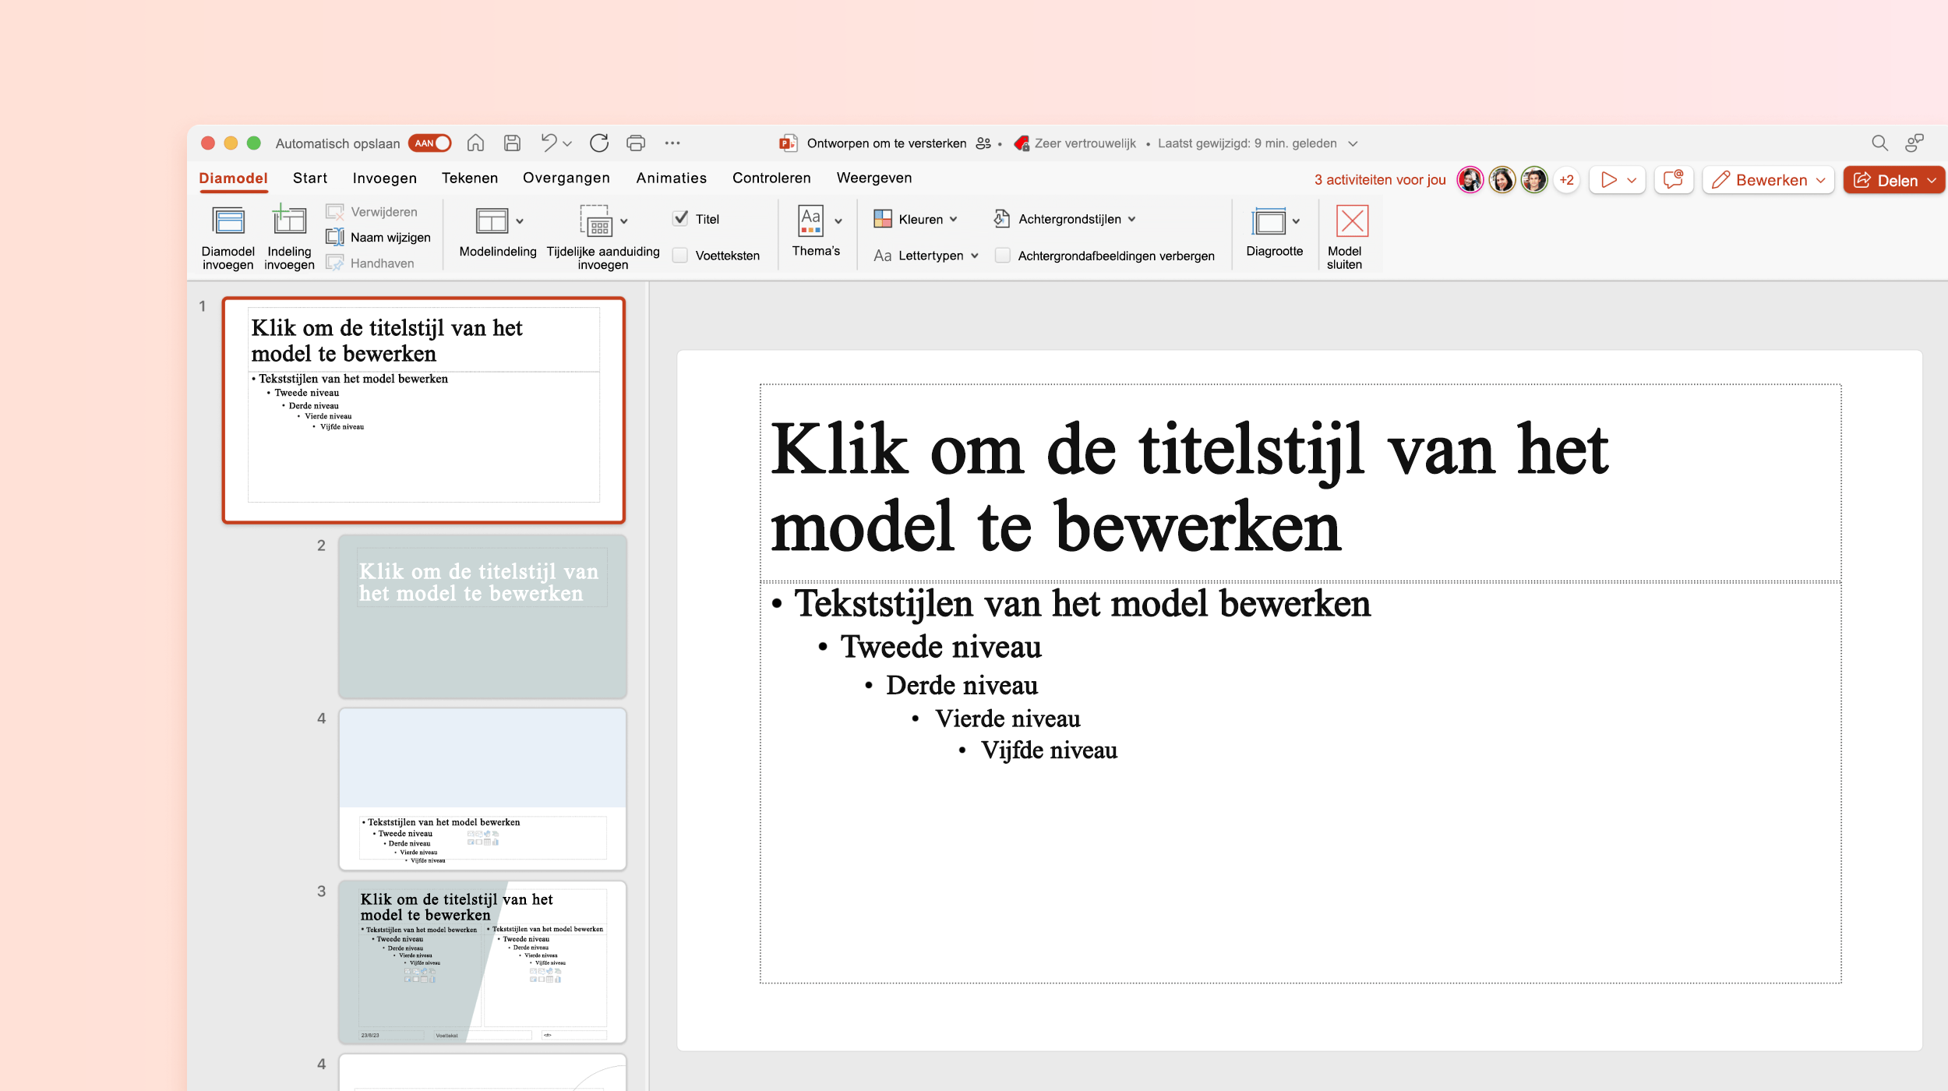The height and width of the screenshot is (1091, 1948).
Task: Select two-content layout thumbnail 3
Action: coord(482,962)
